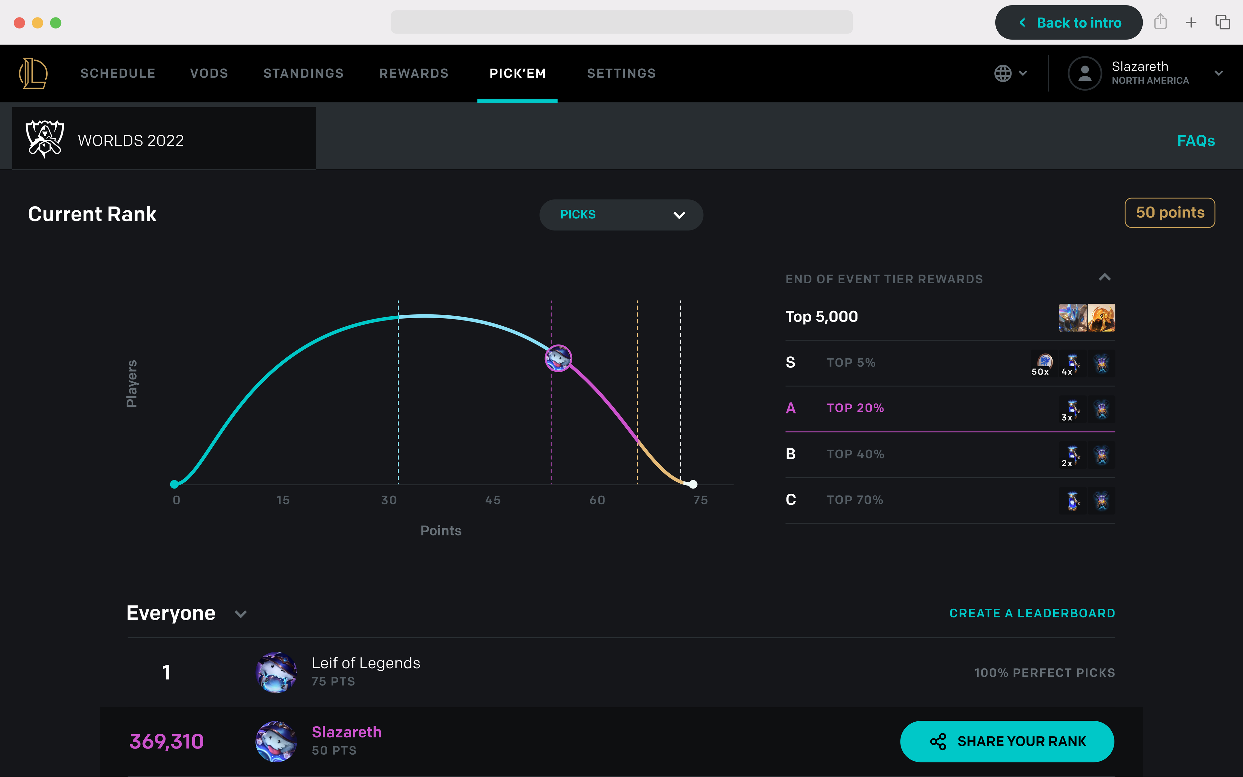Collapse the End of Event Tier Rewards section

[1104, 277]
